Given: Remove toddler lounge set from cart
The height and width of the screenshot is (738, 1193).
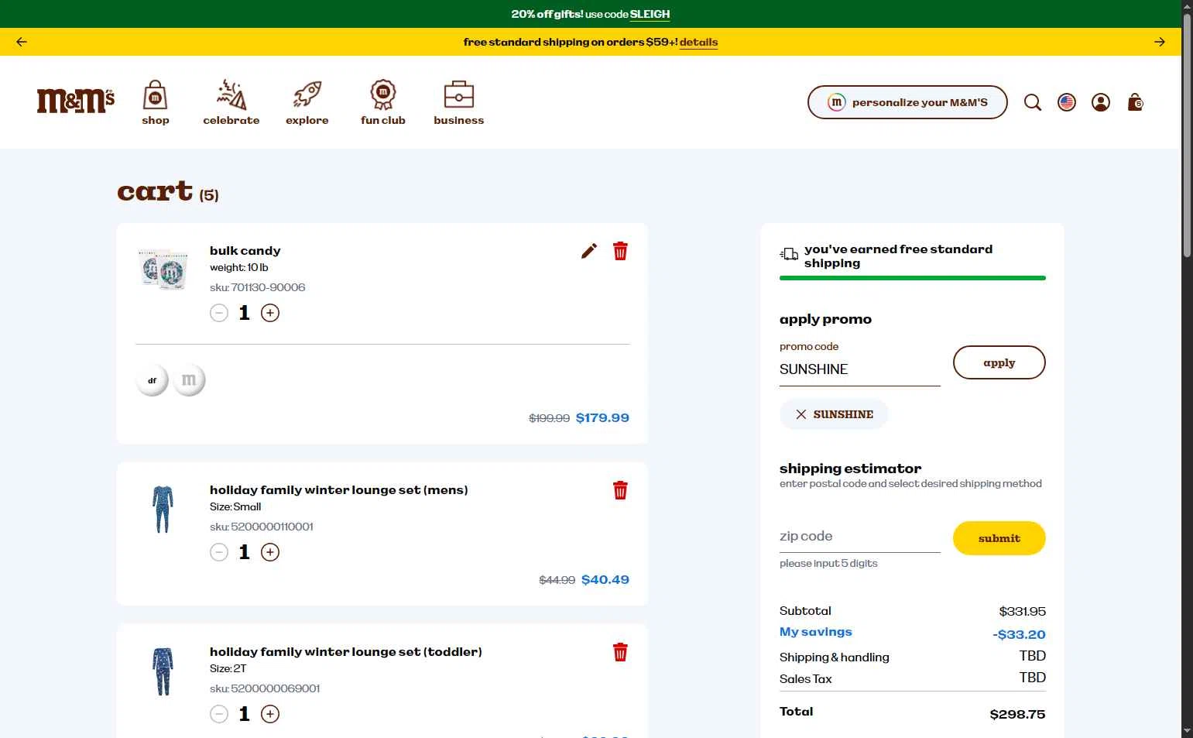Looking at the screenshot, I should point(620,652).
